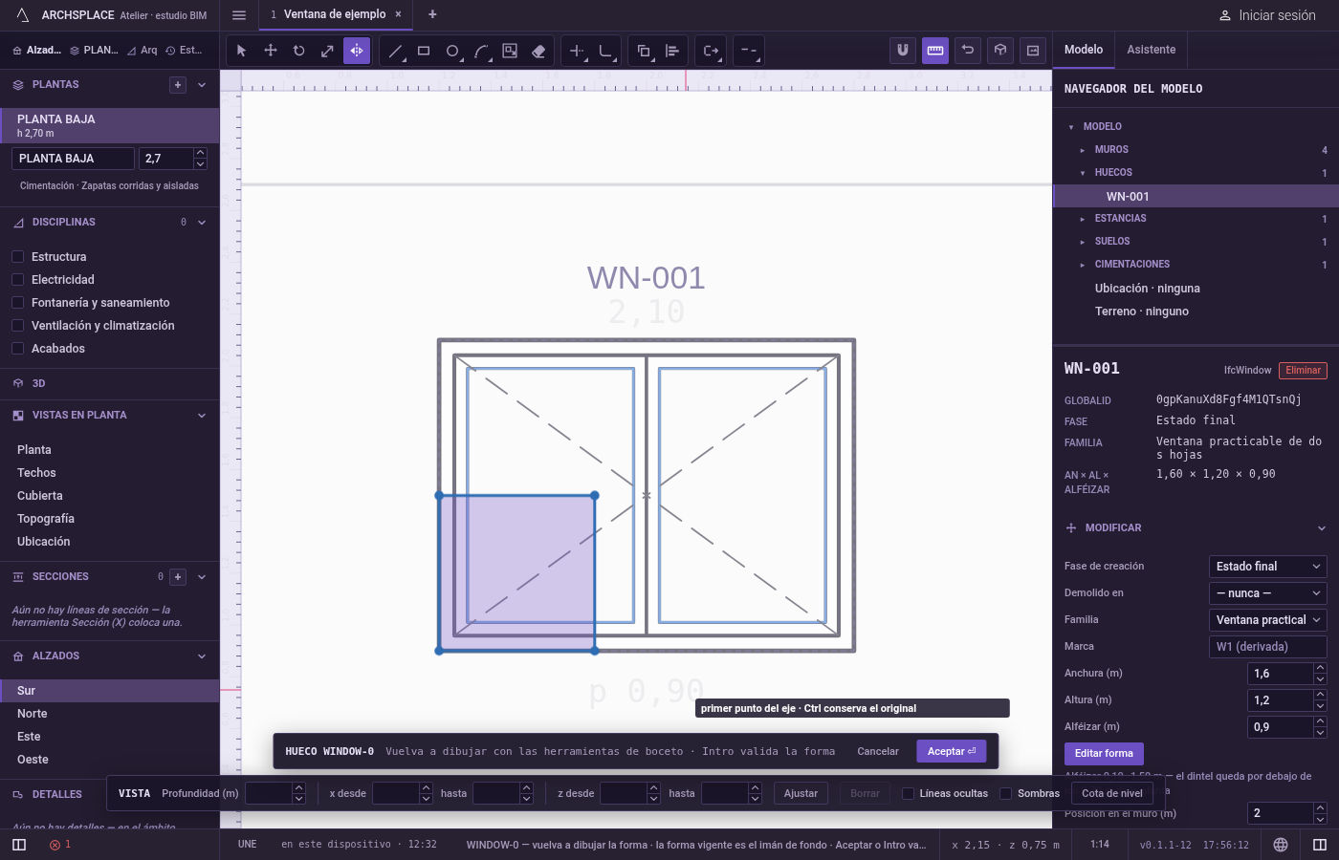The height and width of the screenshot is (860, 1339).
Task: Select the Modelo tab
Action: [x=1084, y=50]
